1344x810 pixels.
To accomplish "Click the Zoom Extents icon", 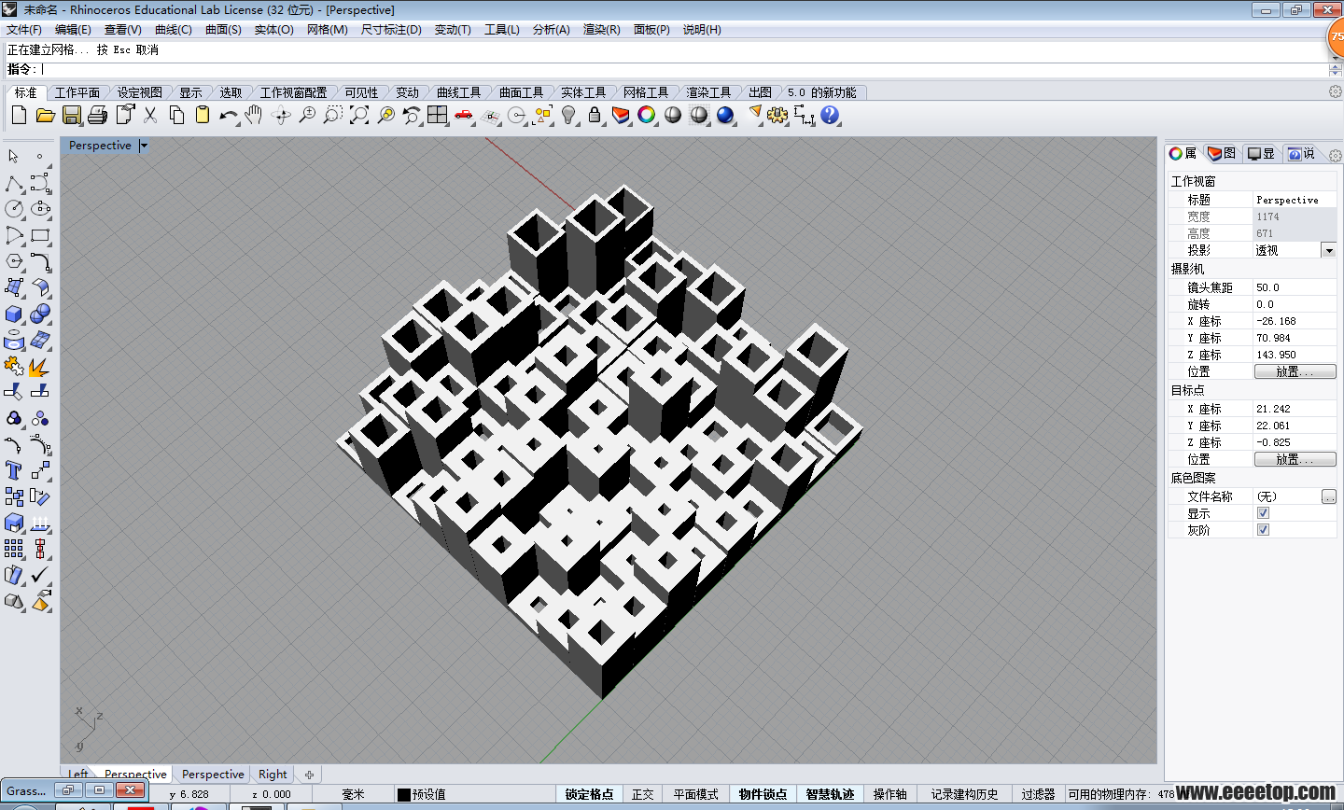I will 359,115.
